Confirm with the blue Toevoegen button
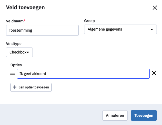Image resolution: width=162 pixels, height=125 pixels. [x=144, y=115]
